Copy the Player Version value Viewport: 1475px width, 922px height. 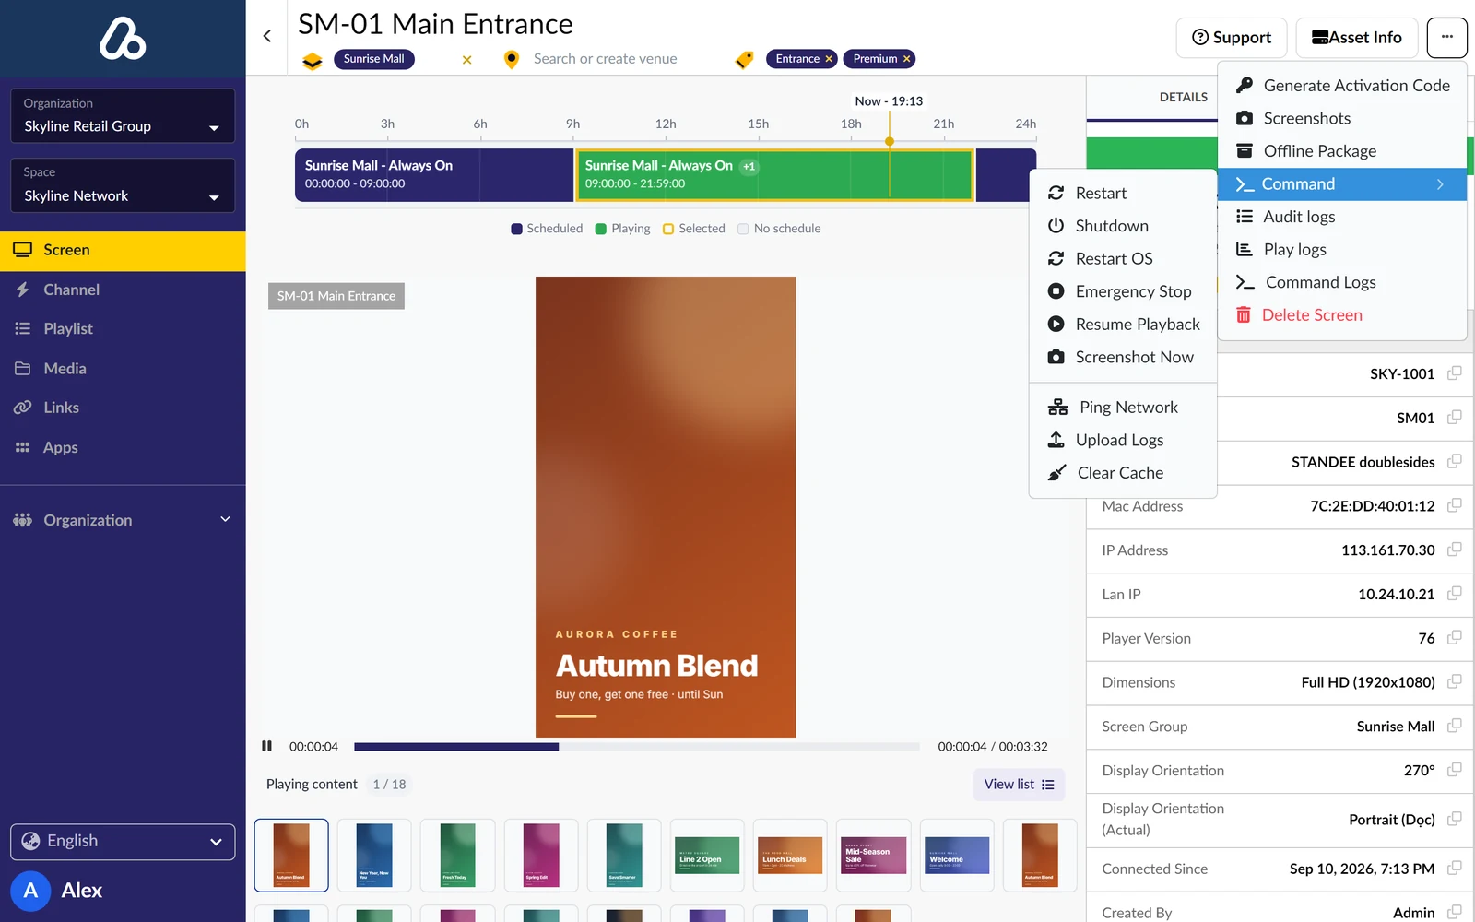click(x=1454, y=637)
